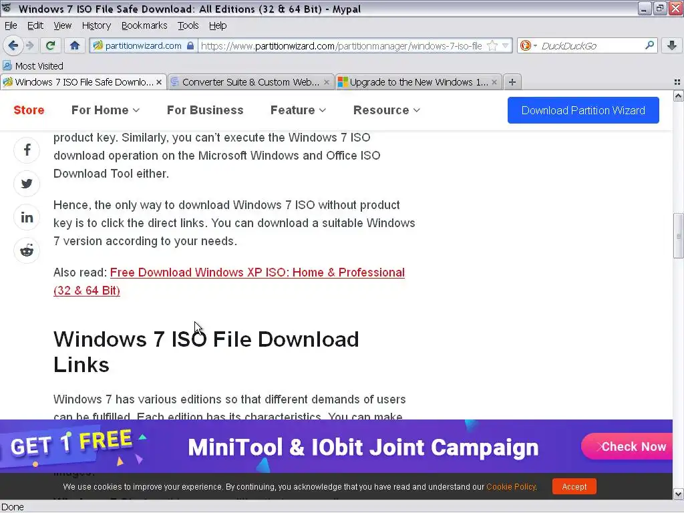This screenshot has width=684, height=513.
Task: Close the Windows 7 ISO File tab
Action: (x=159, y=82)
